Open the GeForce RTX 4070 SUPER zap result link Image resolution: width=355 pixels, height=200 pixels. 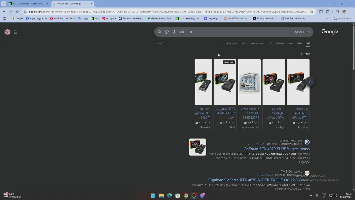pos(277,149)
